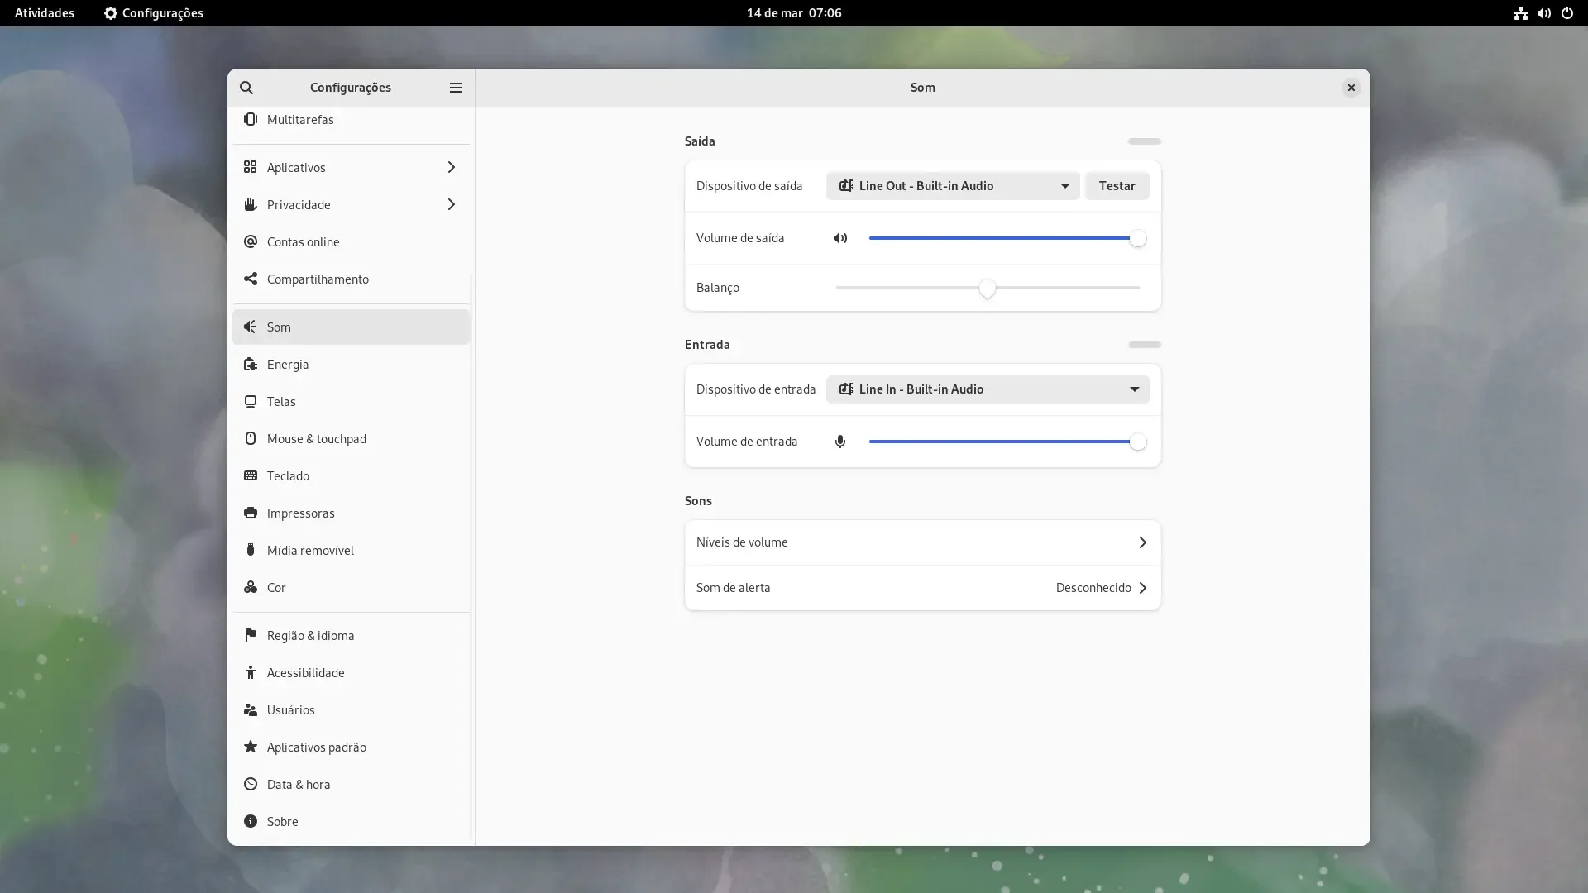Open power icon in top bar
1588x893 pixels.
coord(1566,13)
